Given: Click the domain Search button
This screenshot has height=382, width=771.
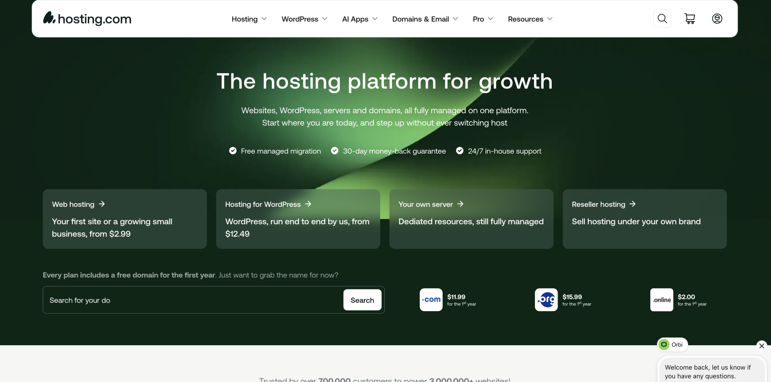Looking at the screenshot, I should [362, 300].
